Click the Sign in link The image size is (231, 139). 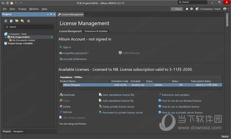[x=67, y=47]
